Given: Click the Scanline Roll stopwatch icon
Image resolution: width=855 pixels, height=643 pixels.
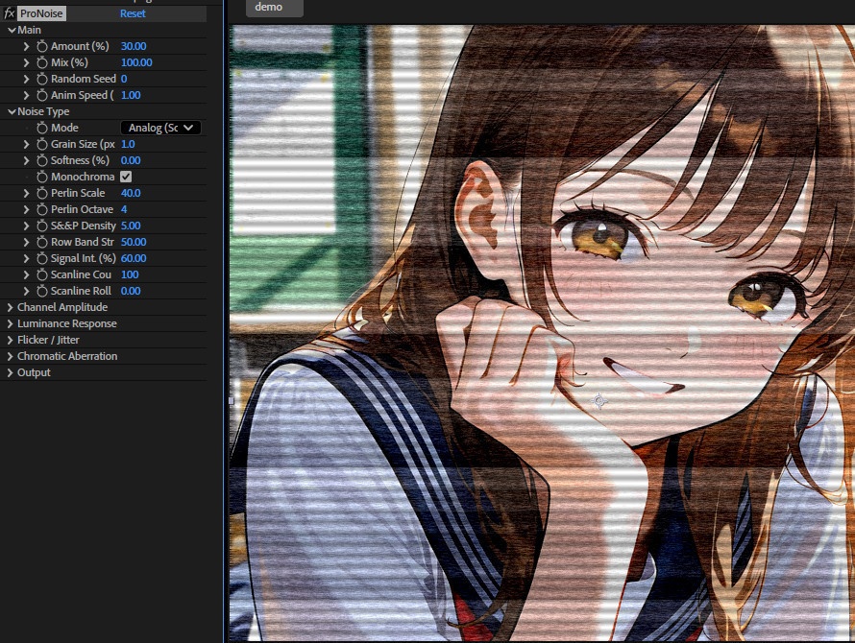Looking at the screenshot, I should [41, 291].
